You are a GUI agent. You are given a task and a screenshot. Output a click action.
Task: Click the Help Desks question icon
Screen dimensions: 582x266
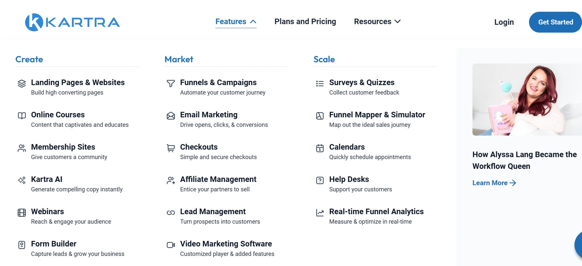click(x=320, y=180)
